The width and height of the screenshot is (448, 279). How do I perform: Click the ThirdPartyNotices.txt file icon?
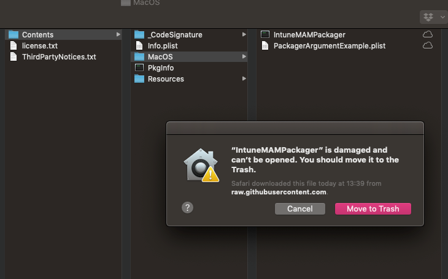[x=14, y=56]
